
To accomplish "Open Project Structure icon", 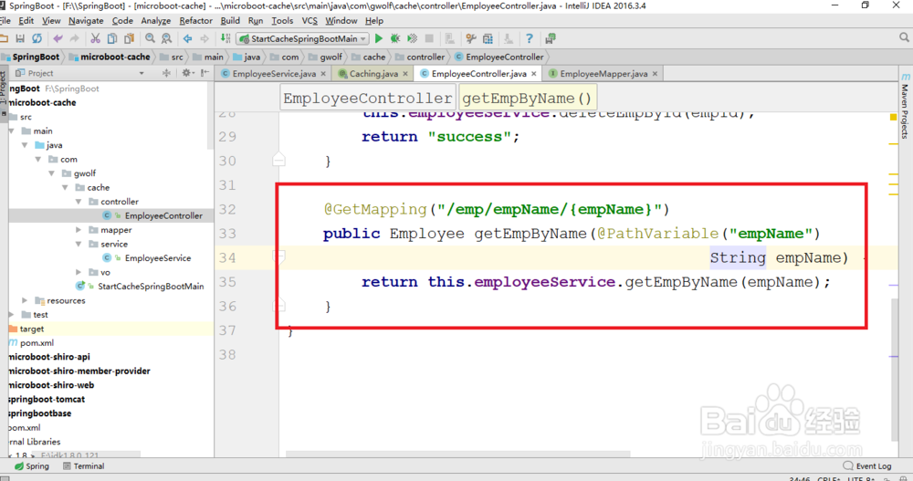I will pos(488,38).
